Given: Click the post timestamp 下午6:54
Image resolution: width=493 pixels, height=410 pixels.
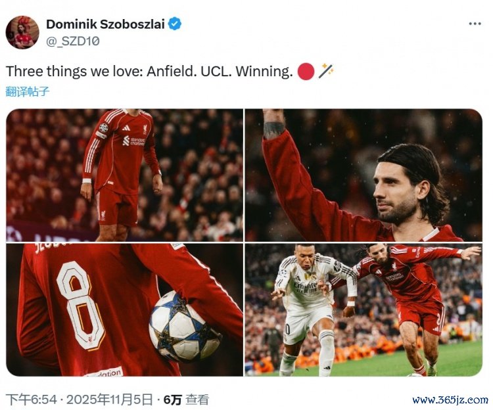Looking at the screenshot, I should pyautogui.click(x=32, y=399).
